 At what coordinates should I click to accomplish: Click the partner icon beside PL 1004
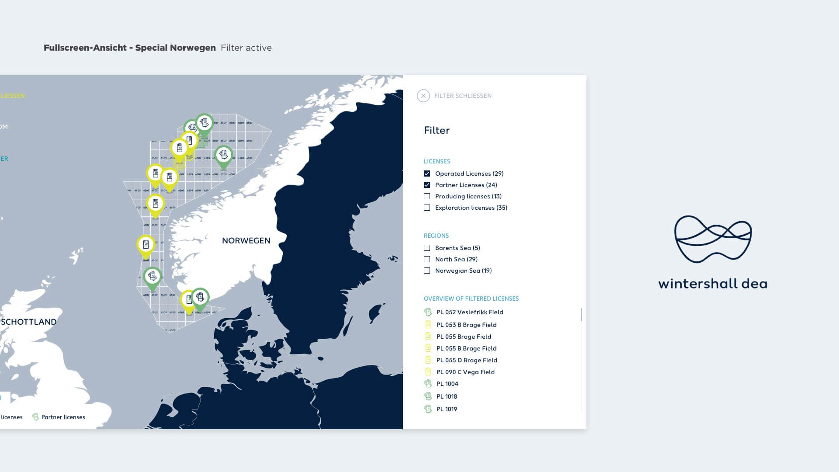point(428,383)
